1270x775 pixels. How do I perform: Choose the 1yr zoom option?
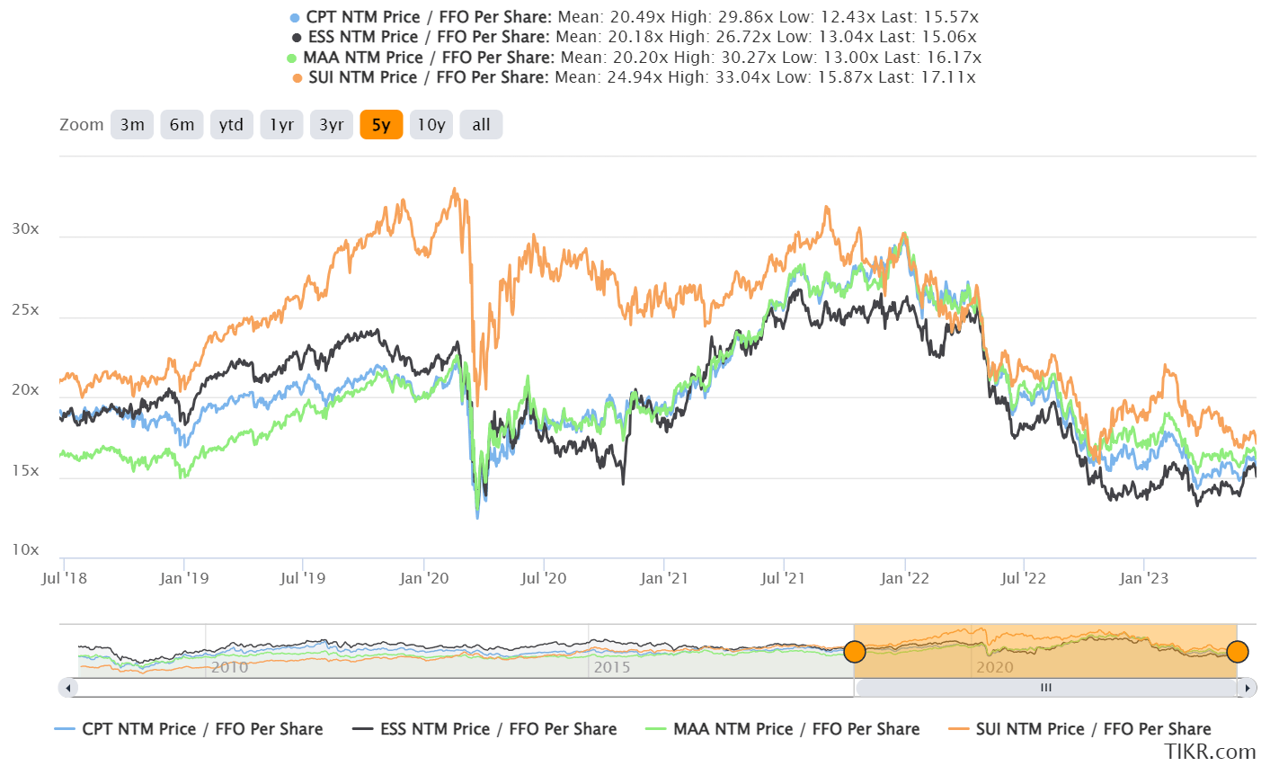pyautogui.click(x=282, y=125)
